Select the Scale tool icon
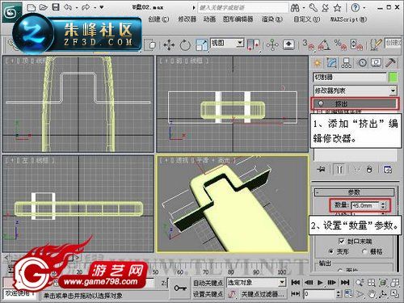The height and width of the screenshot is (303, 404). (x=202, y=44)
